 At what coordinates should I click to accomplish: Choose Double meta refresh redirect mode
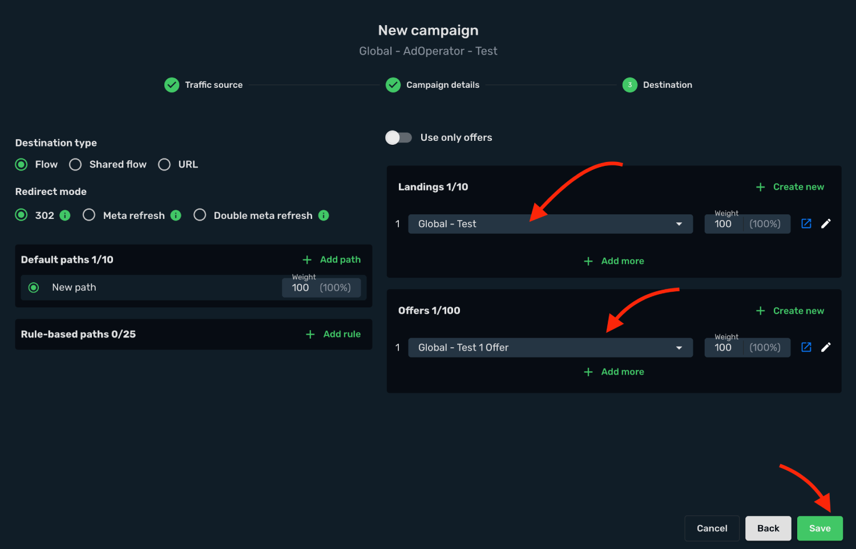[200, 215]
